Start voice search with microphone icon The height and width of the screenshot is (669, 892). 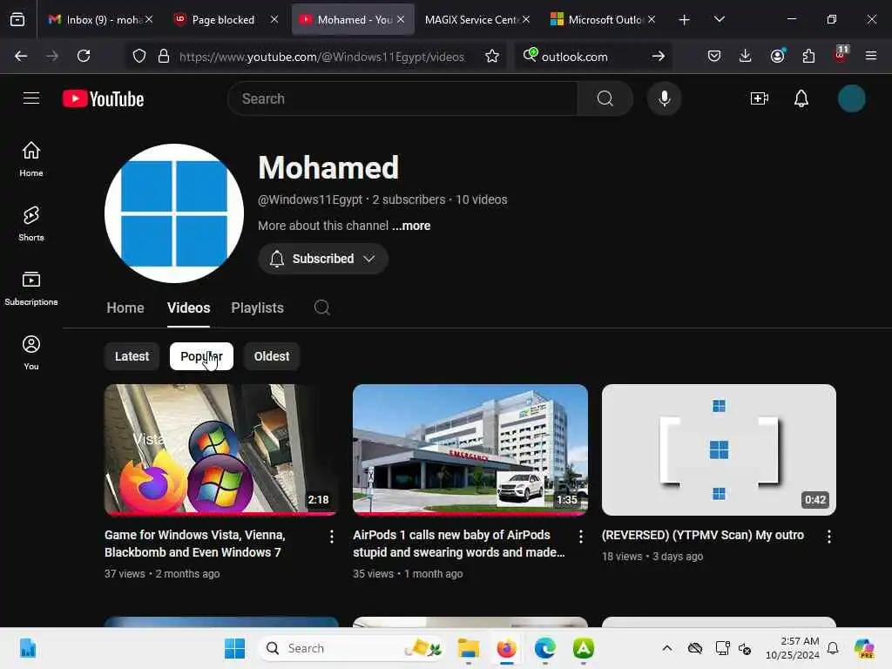click(x=664, y=98)
